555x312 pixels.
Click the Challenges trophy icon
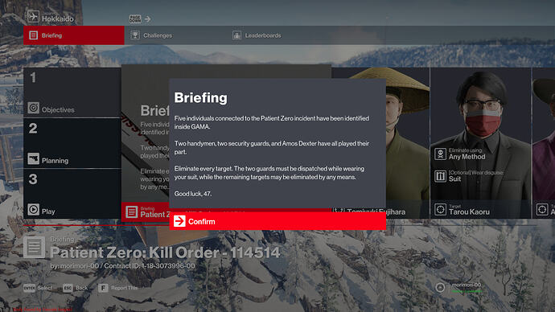[x=135, y=35]
